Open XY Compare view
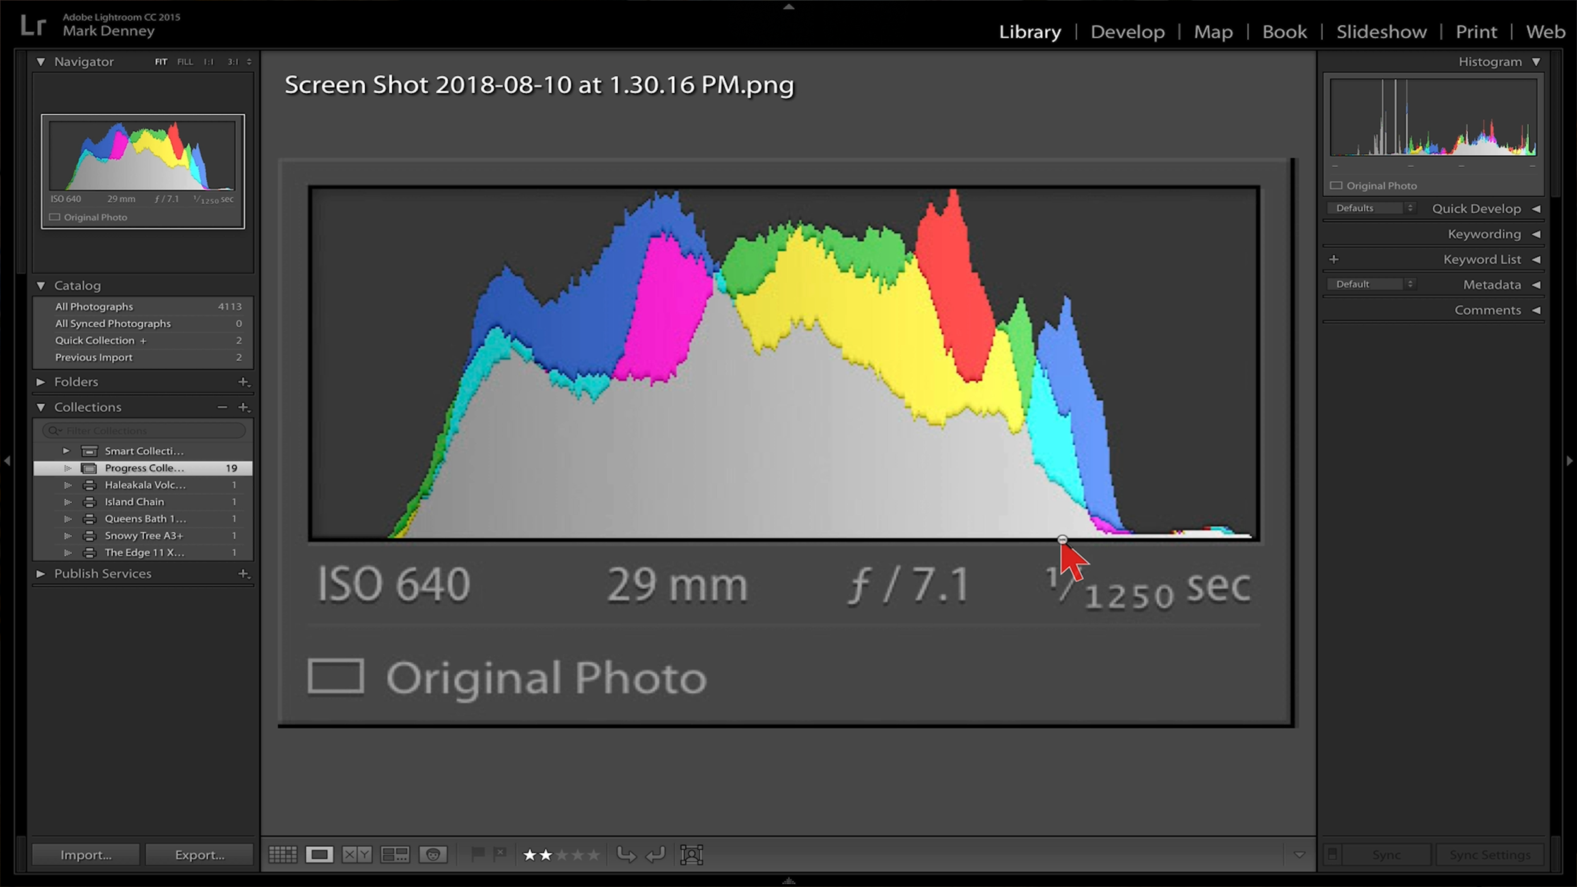The height and width of the screenshot is (887, 1577). (x=357, y=855)
